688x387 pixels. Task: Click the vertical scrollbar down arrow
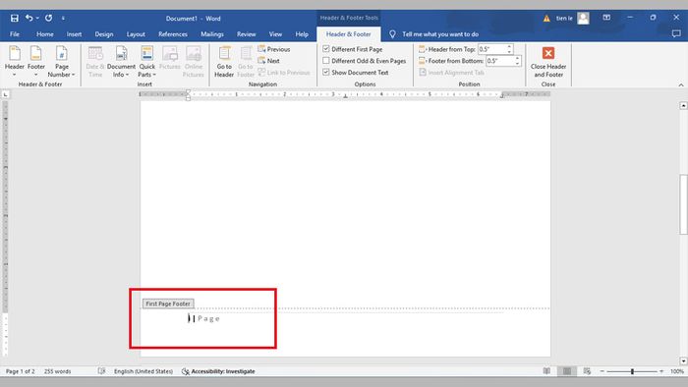683,360
